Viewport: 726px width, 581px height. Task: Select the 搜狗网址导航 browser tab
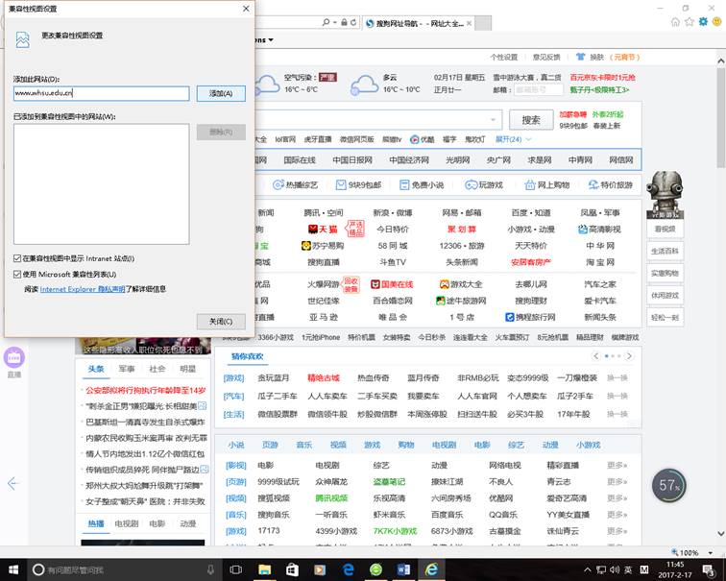point(413,21)
